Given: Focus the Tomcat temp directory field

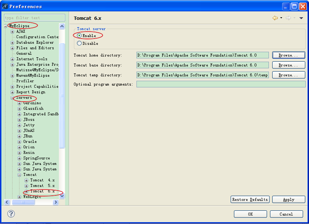Looking at the screenshot, I should coord(203,75).
